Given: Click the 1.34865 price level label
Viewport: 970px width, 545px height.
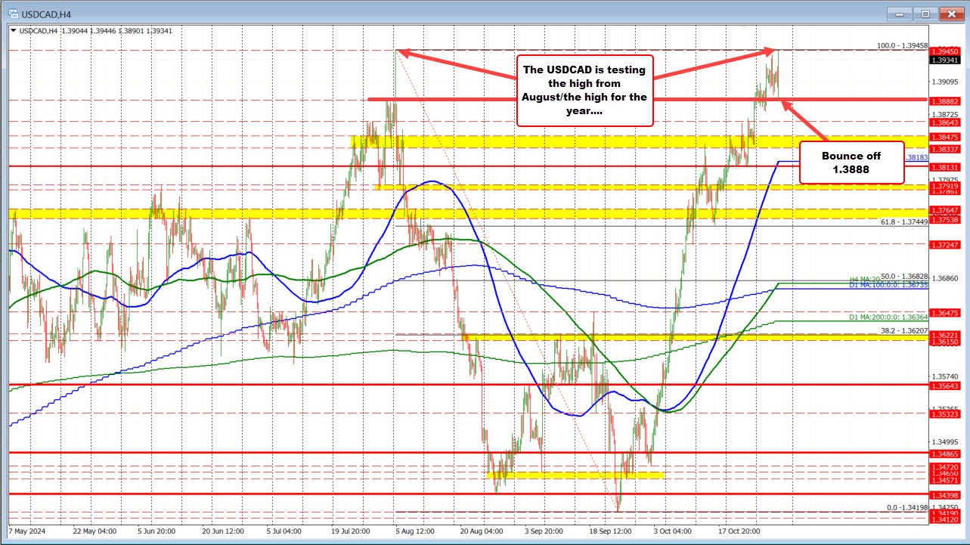Looking at the screenshot, I should click(x=944, y=454).
